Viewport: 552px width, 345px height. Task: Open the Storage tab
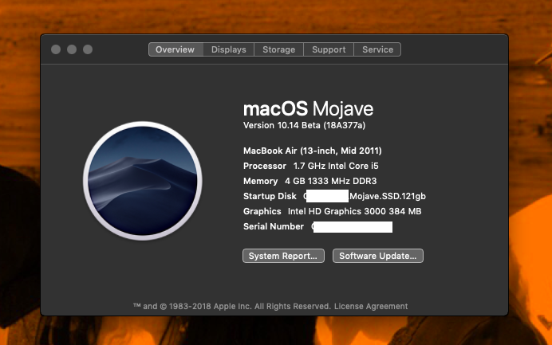click(278, 49)
